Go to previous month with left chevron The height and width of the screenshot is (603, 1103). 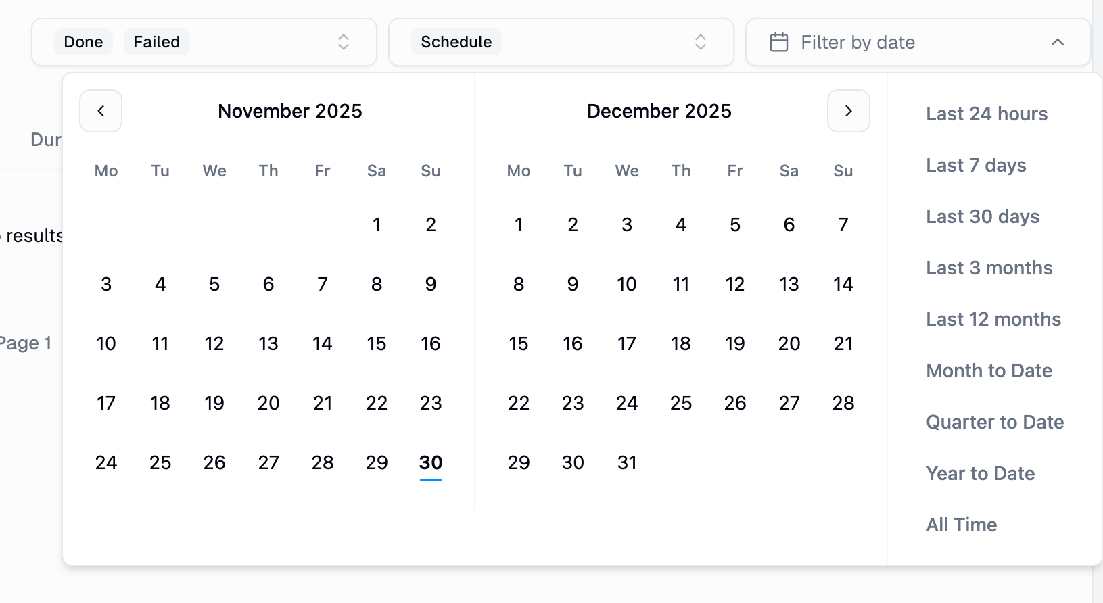pyautogui.click(x=101, y=111)
